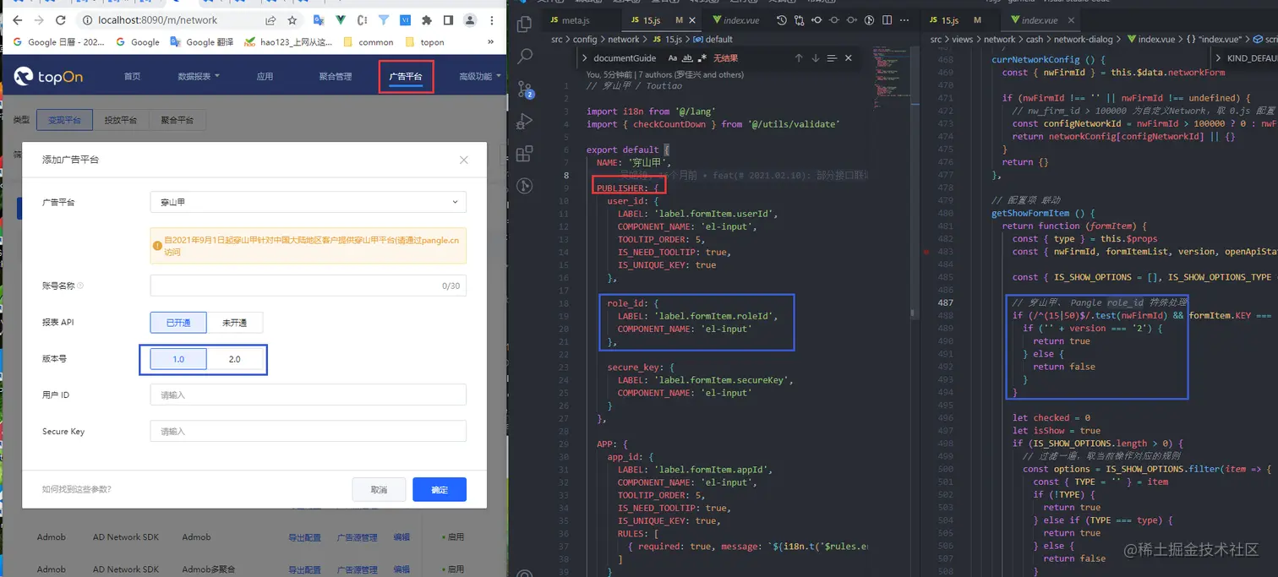Click the topOn logo

click(x=48, y=76)
